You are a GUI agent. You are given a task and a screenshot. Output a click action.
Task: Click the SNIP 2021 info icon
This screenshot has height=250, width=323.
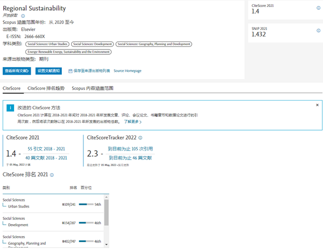pyautogui.click(x=318, y=30)
